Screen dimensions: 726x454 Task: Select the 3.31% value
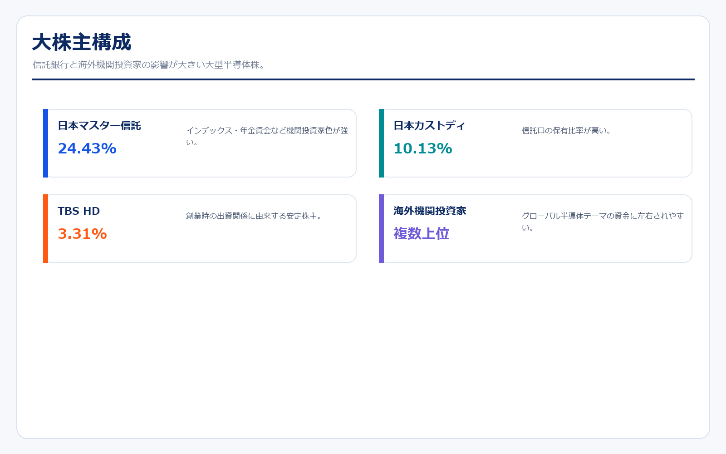pos(82,234)
